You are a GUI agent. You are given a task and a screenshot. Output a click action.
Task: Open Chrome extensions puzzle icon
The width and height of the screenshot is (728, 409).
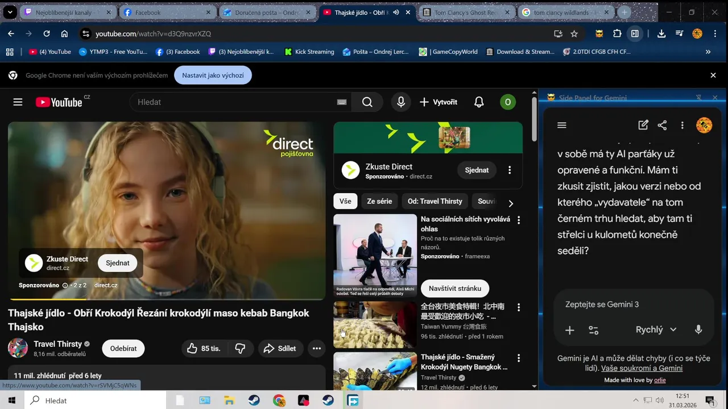coord(617,34)
